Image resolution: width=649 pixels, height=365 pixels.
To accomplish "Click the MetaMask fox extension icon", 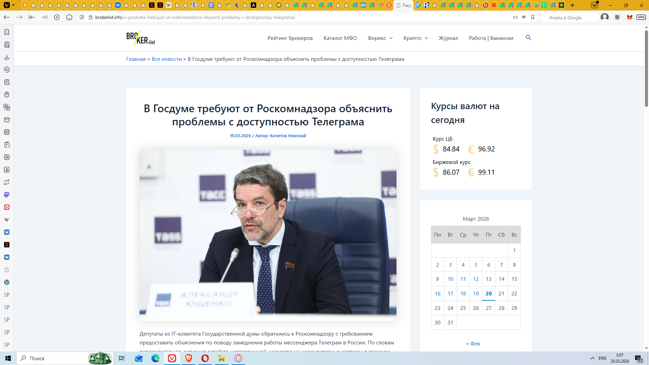I will 629,17.
